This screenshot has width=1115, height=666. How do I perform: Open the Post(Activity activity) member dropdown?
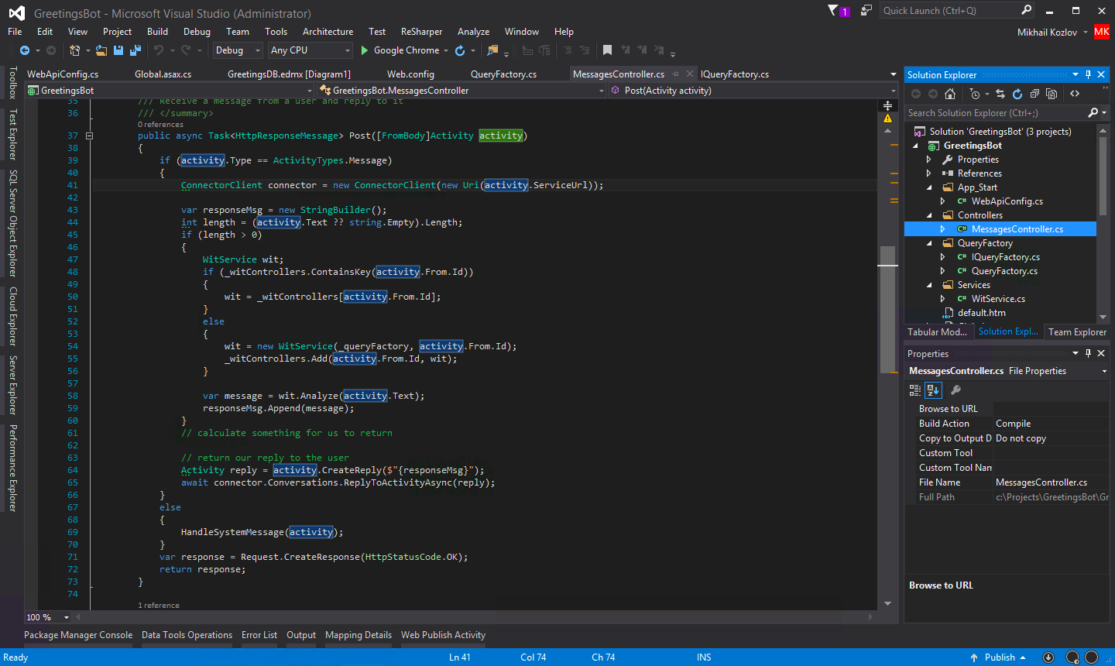point(753,91)
